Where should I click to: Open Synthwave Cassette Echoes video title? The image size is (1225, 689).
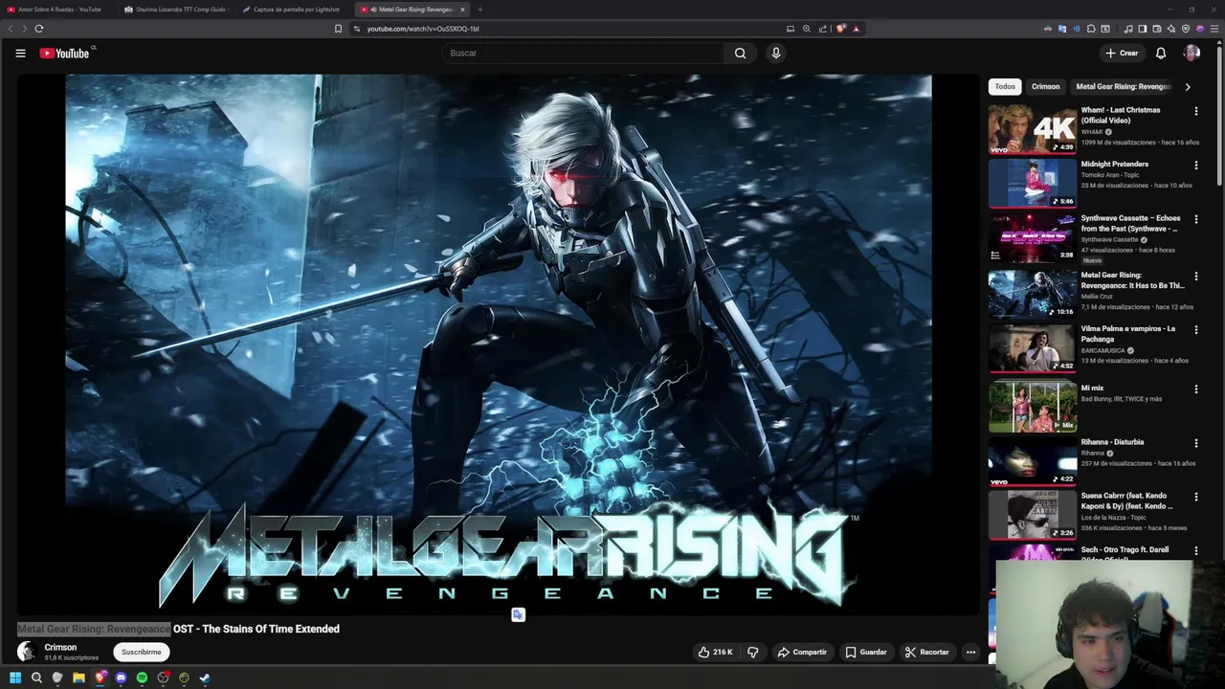point(1130,223)
